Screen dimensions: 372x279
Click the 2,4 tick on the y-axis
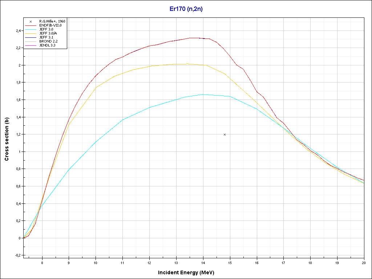click(x=18, y=31)
